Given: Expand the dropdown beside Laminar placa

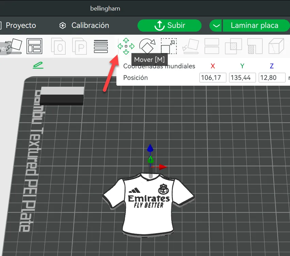Looking at the screenshot, I should click(216, 25).
